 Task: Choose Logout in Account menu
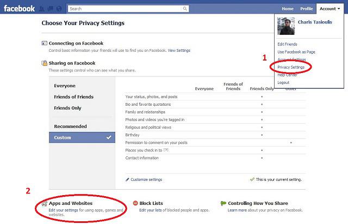pyautogui.click(x=283, y=82)
